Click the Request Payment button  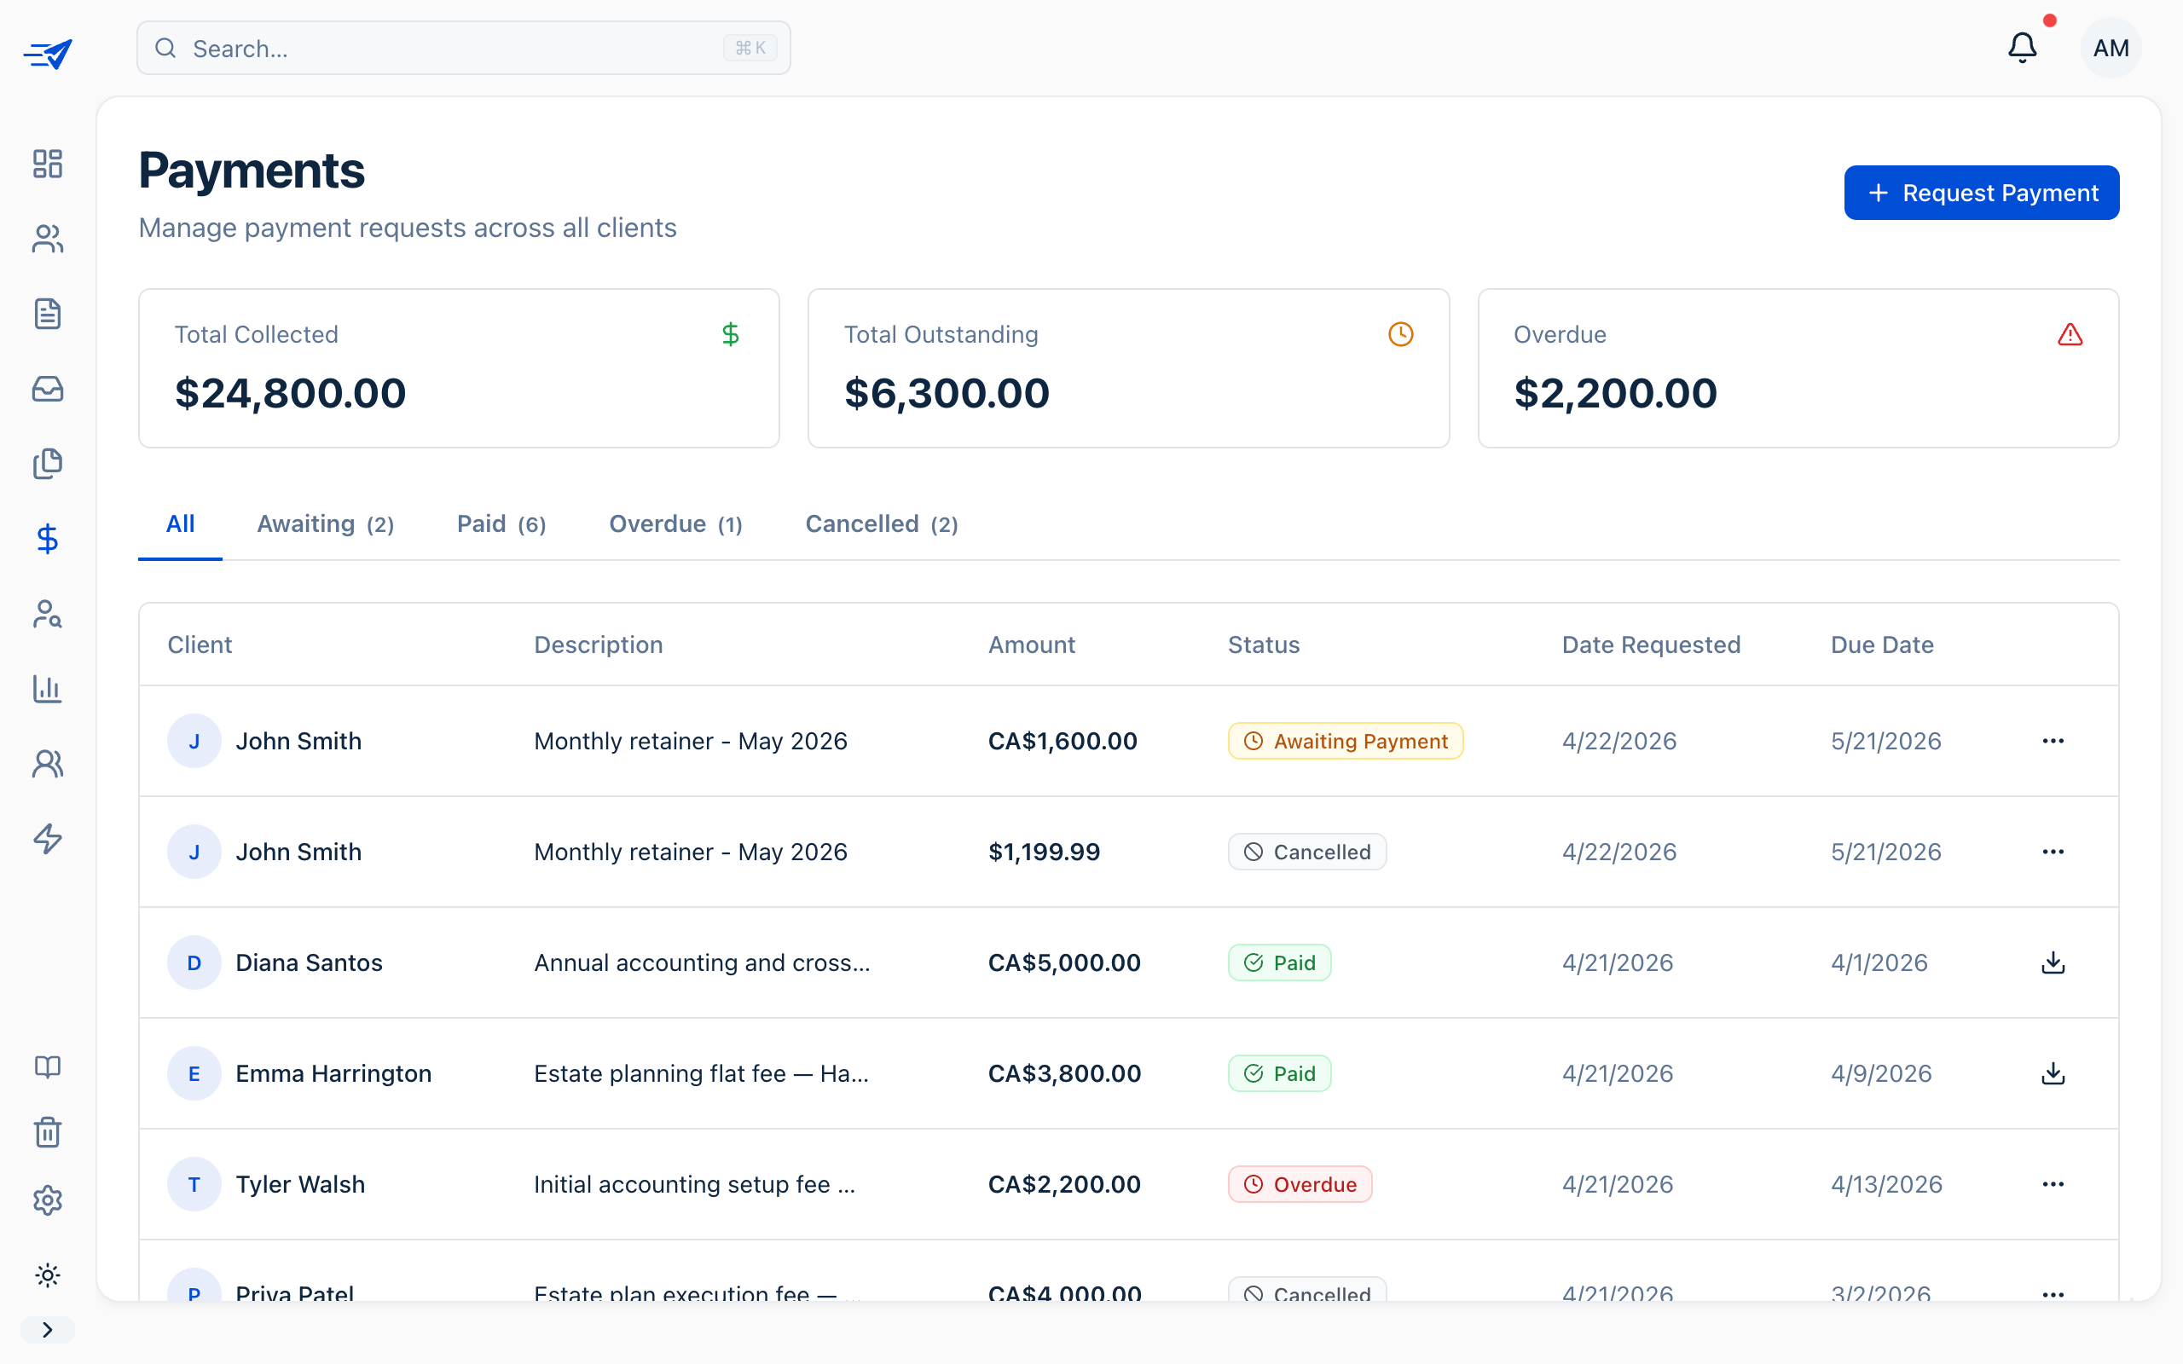(x=1981, y=193)
